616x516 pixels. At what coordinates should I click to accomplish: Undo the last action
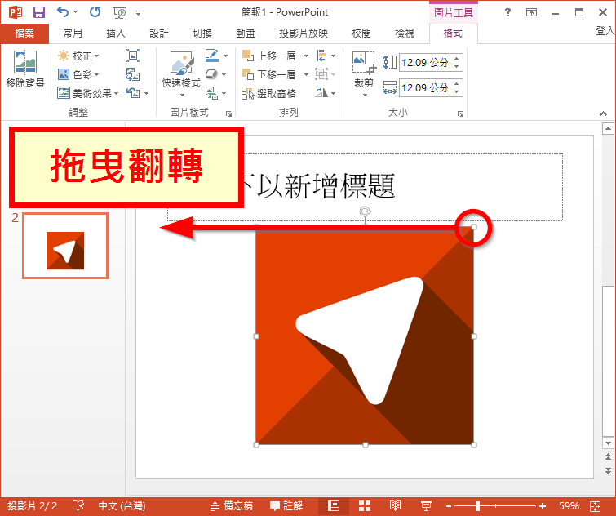(63, 11)
